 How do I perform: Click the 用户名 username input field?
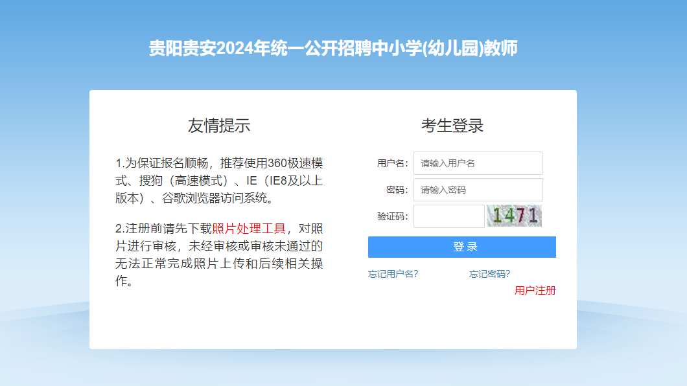(478, 163)
